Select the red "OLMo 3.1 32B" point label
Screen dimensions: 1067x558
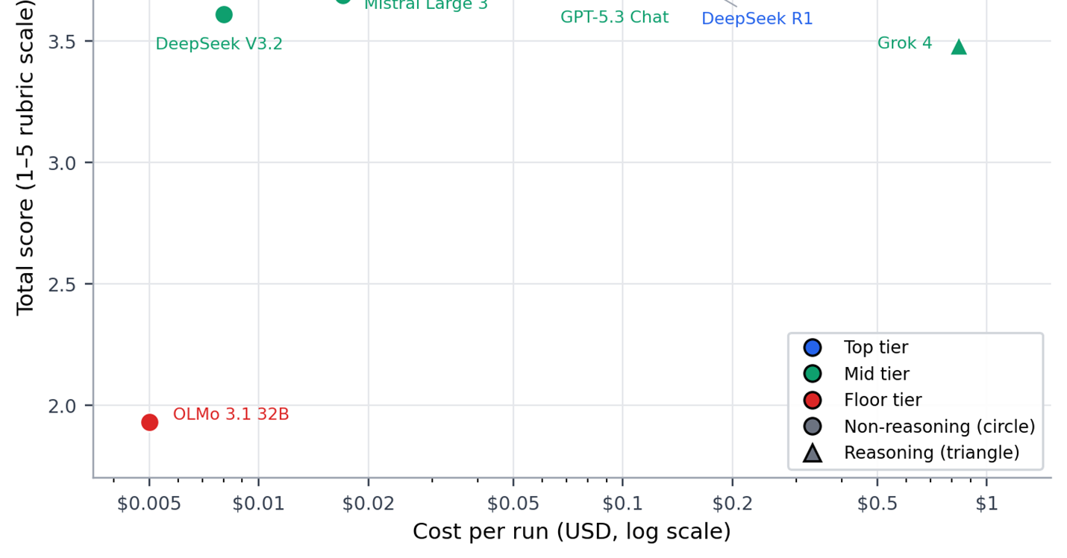[231, 414]
